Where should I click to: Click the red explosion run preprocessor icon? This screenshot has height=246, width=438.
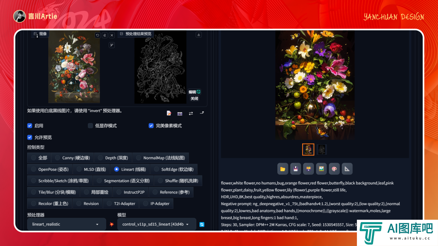112,224
